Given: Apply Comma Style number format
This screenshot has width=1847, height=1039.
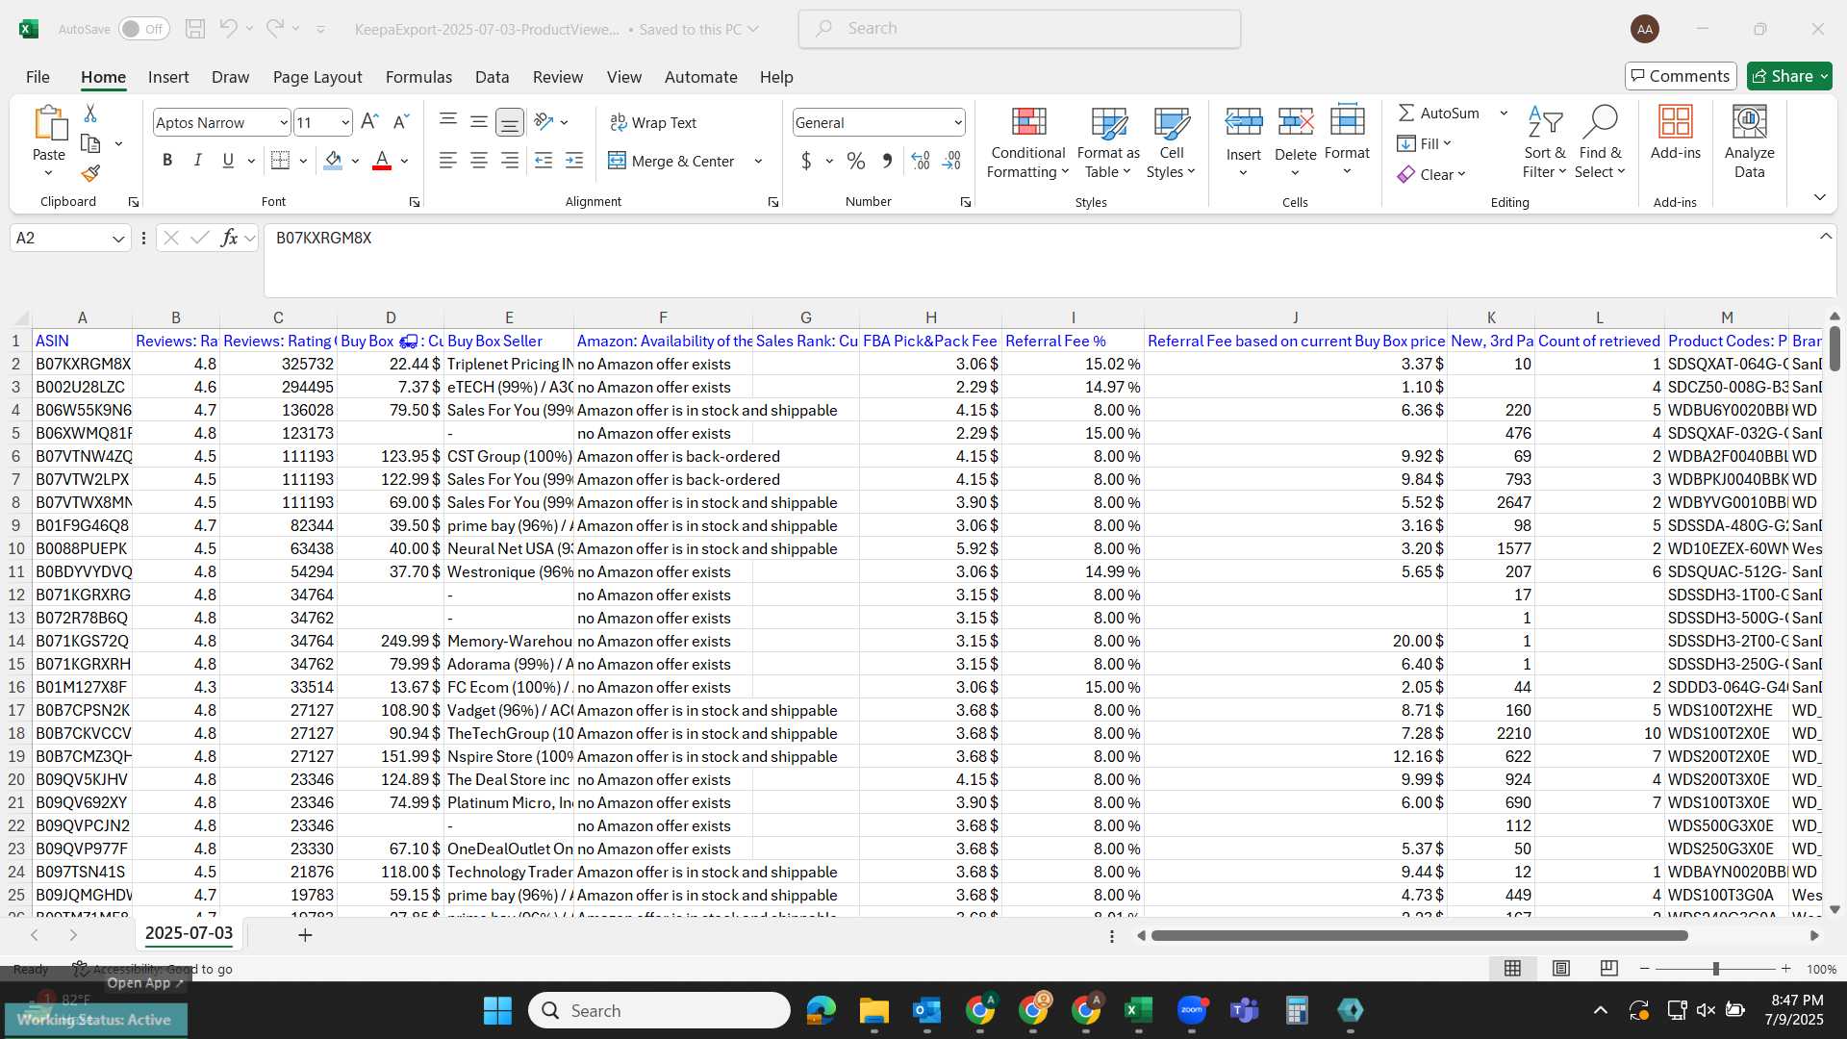Looking at the screenshot, I should [x=887, y=161].
